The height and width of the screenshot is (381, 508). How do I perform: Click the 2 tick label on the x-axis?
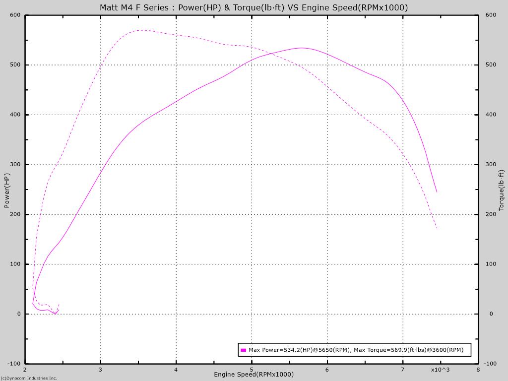click(25, 370)
